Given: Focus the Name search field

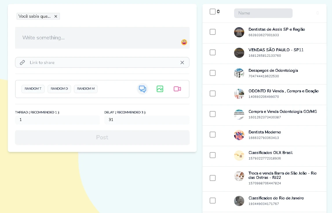Looking at the screenshot, I should tap(263, 13).
